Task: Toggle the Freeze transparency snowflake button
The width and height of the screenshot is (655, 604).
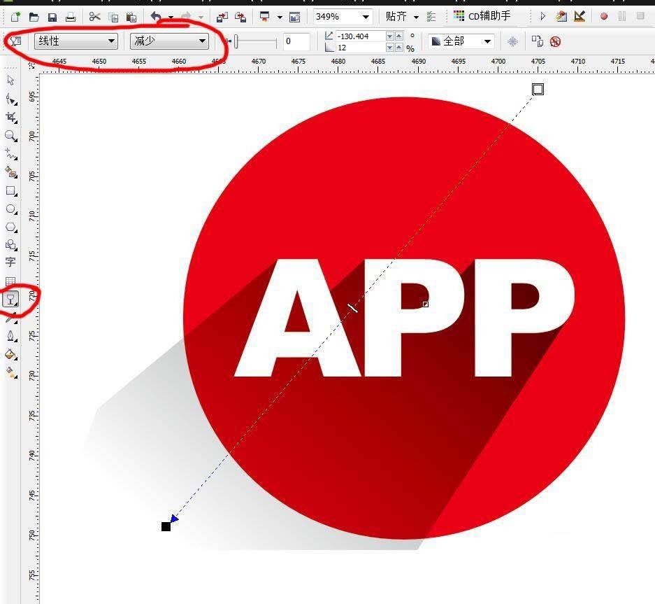Action: tap(512, 42)
